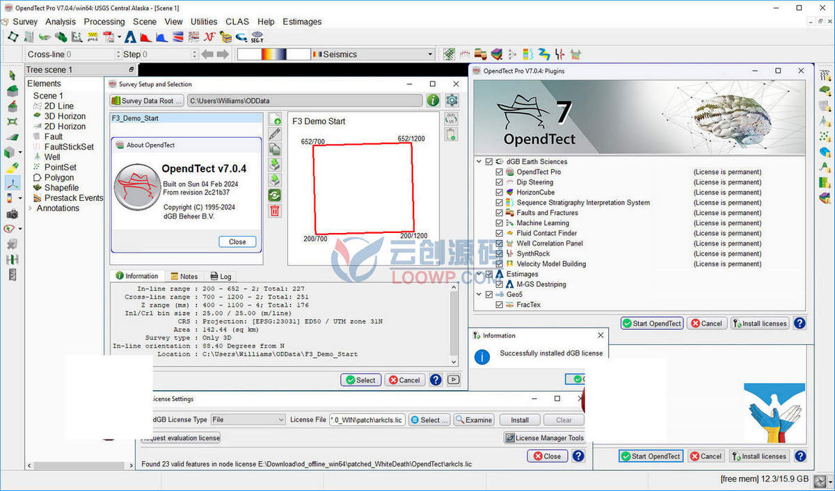The width and height of the screenshot is (835, 491).
Task: Click the green refresh survey list icon
Action: tap(275, 195)
